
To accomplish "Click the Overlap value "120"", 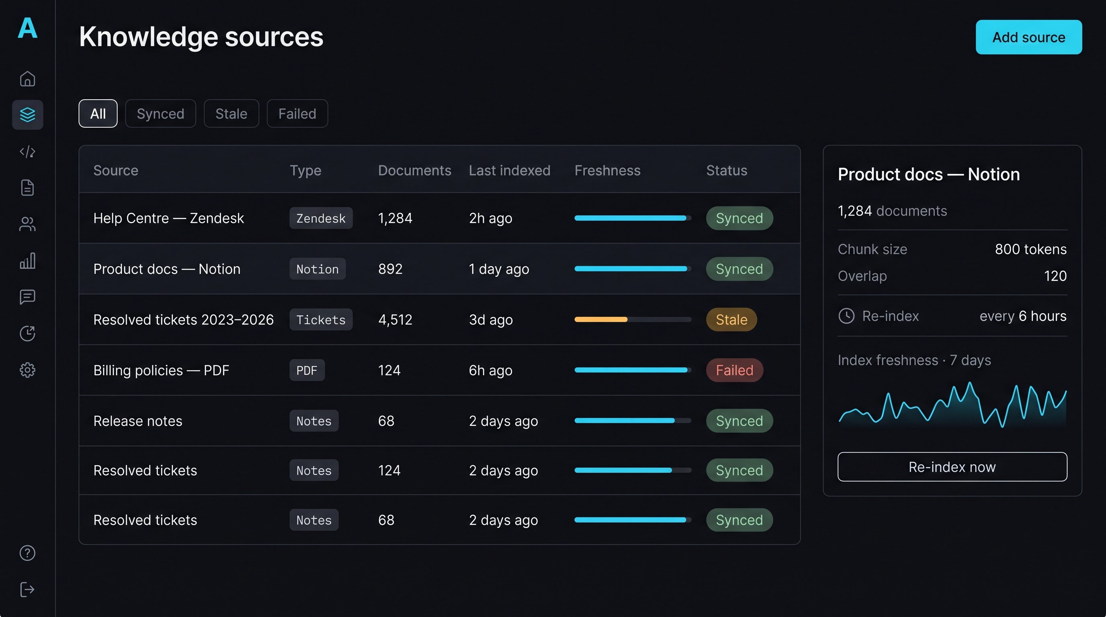I will click(x=1055, y=276).
